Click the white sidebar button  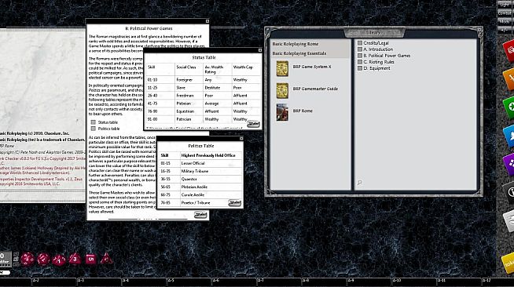point(509,220)
